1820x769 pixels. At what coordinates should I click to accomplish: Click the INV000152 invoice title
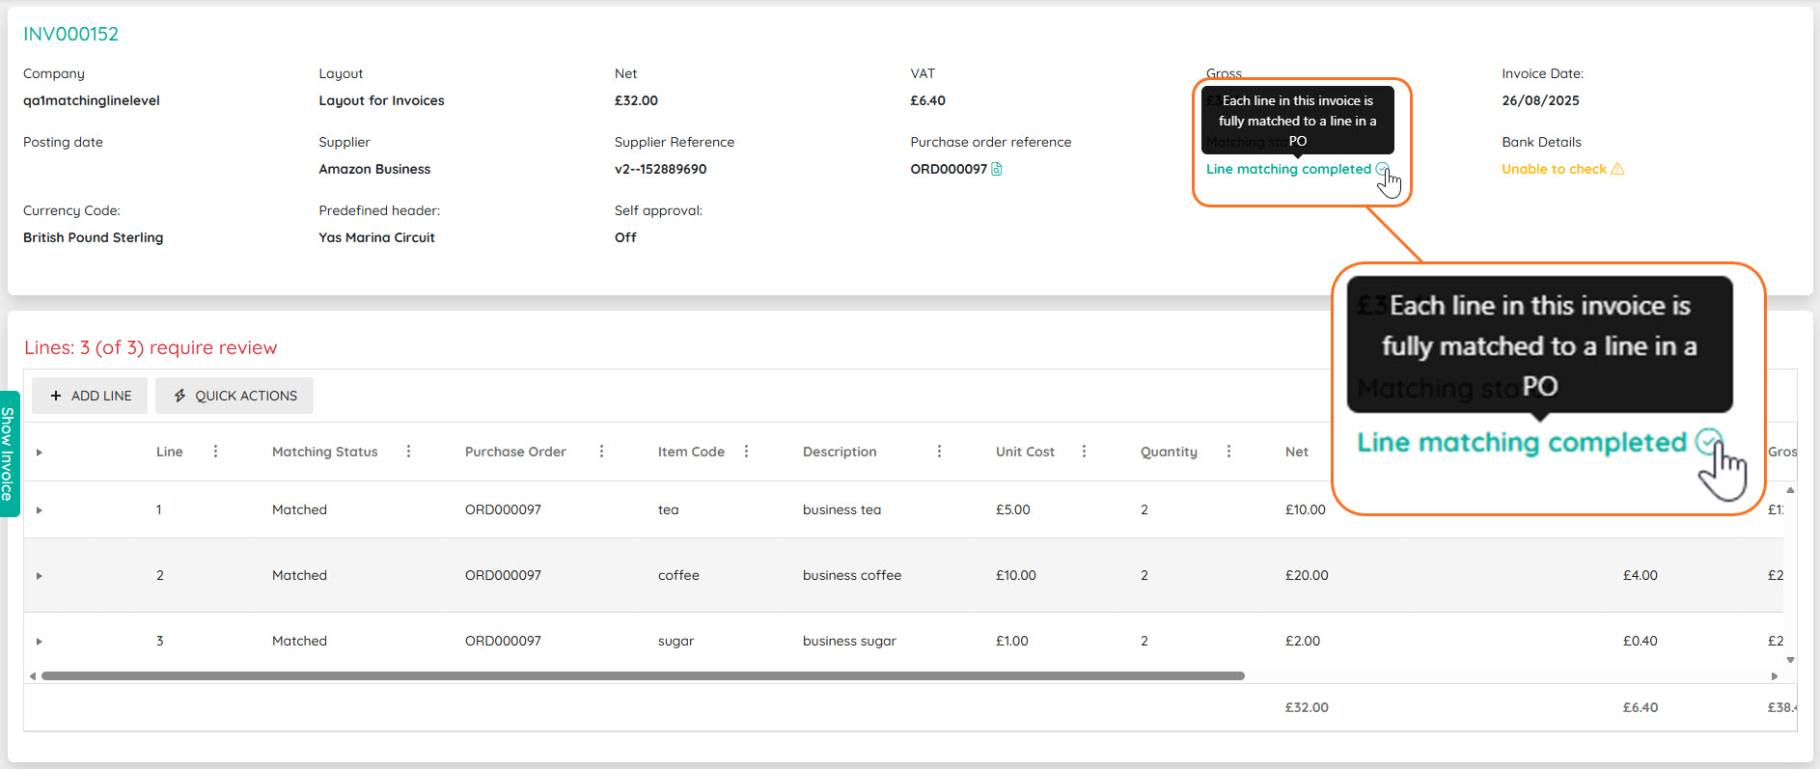[70, 34]
